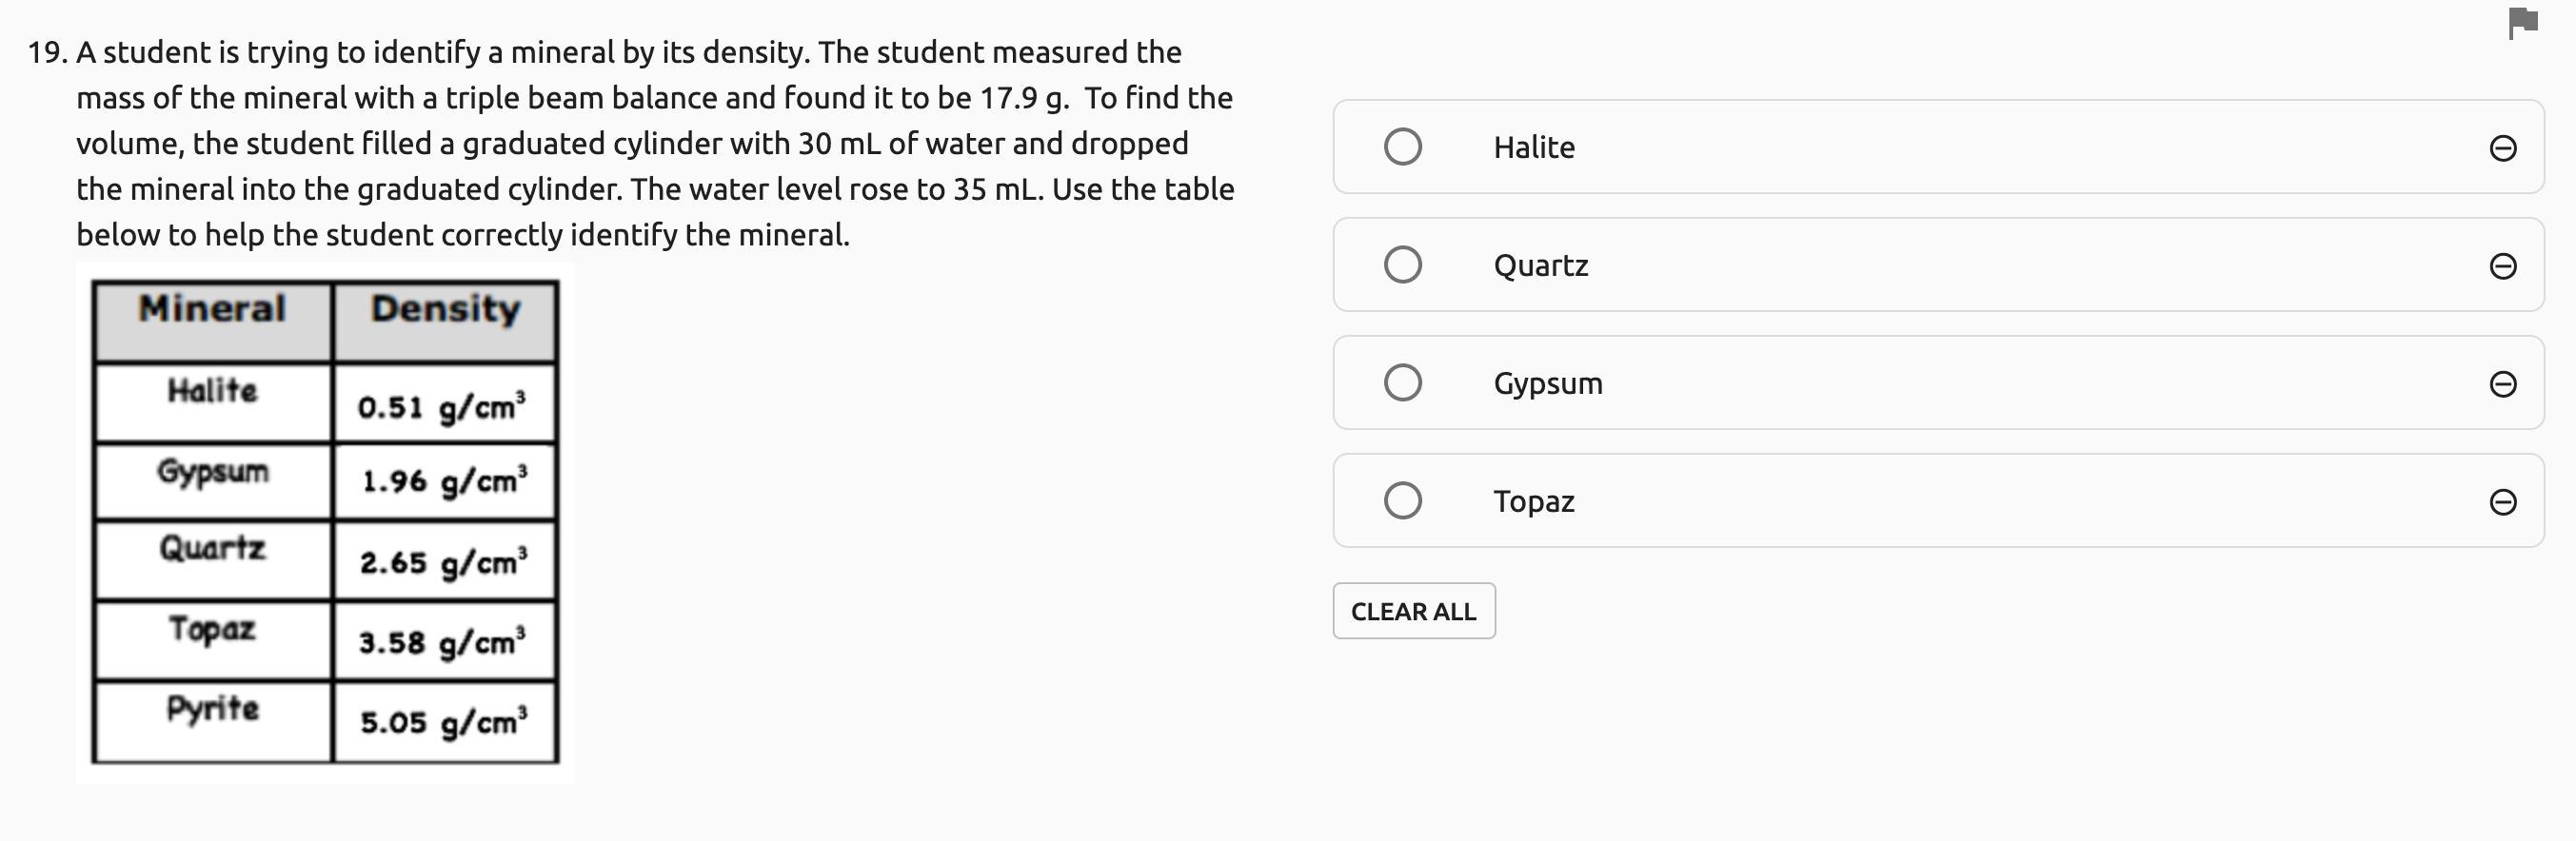Eliminate the Gypsum option using its minus icon

tap(2502, 383)
